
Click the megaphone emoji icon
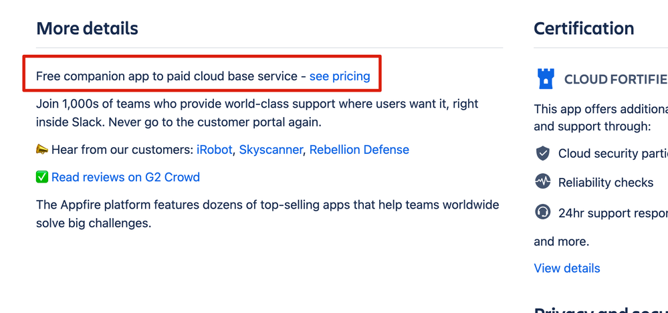click(42, 149)
